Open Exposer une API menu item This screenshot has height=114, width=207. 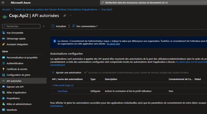pyautogui.click(x=15, y=87)
